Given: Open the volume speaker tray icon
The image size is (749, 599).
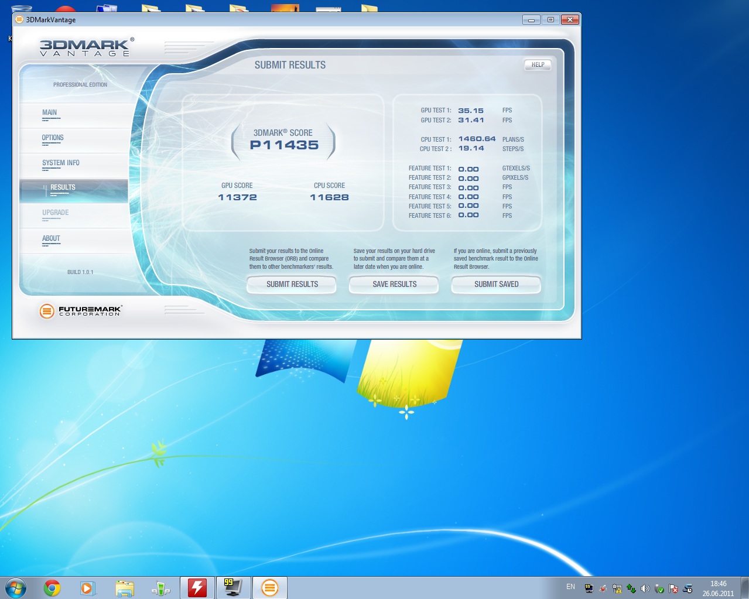Looking at the screenshot, I should point(645,588).
